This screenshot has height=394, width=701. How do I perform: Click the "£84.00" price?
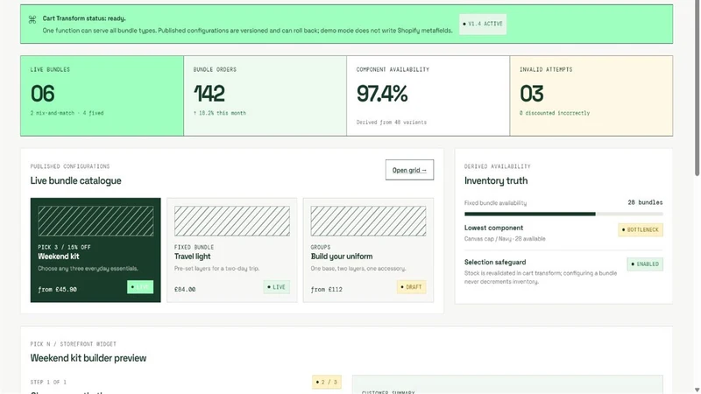click(x=185, y=290)
